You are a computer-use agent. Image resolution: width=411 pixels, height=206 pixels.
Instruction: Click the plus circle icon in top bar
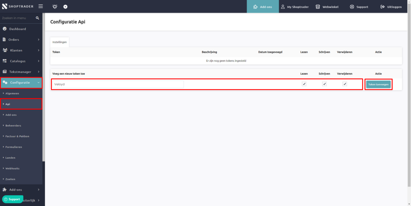click(x=65, y=7)
